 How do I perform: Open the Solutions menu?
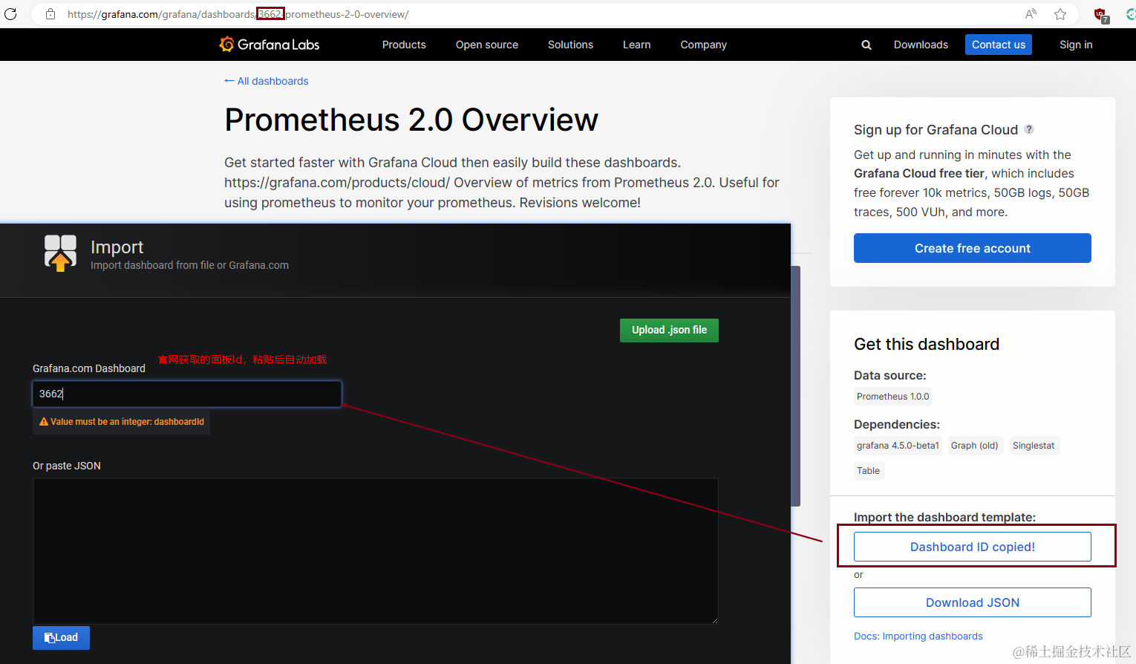coord(570,45)
